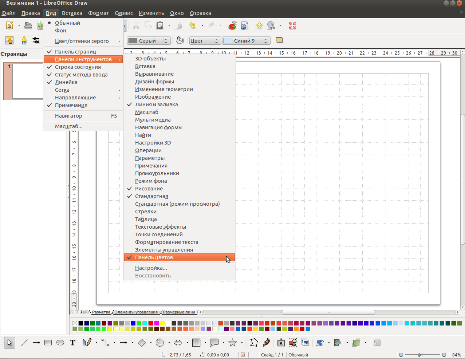The width and height of the screenshot is (465, 359).
Task: Toggle Примечания in the View menu
Action: [83, 105]
